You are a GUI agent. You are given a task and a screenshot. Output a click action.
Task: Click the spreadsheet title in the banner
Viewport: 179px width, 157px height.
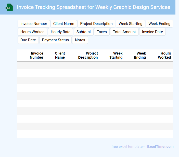(94, 7)
